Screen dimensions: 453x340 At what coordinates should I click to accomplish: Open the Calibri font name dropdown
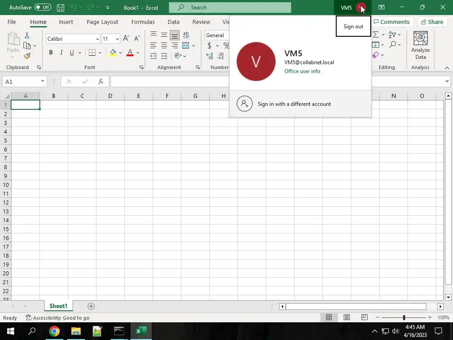[x=97, y=39]
